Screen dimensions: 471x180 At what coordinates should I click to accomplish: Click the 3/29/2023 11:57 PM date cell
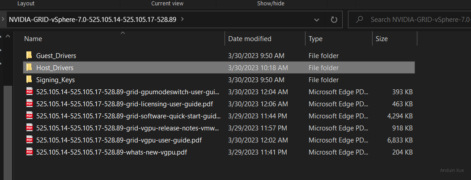258,128
